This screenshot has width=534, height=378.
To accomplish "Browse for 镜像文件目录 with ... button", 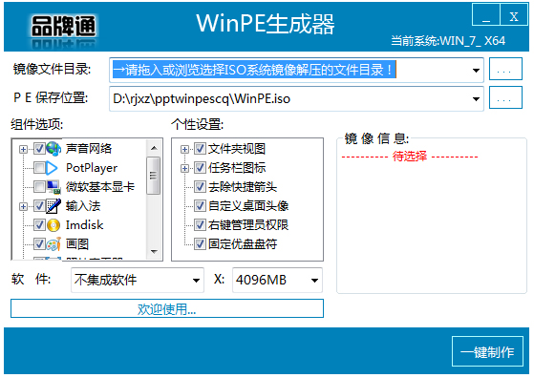I will tap(505, 69).
